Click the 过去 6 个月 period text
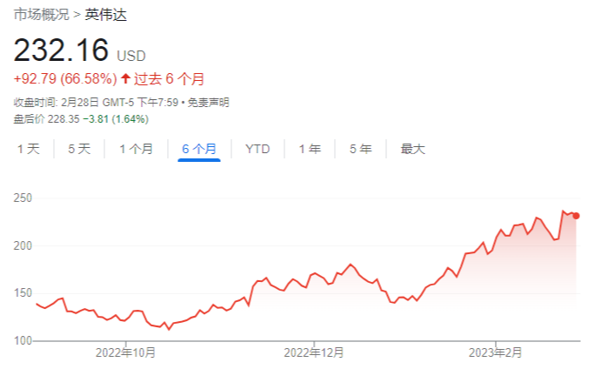The height and width of the screenshot is (369, 601). pos(169,79)
